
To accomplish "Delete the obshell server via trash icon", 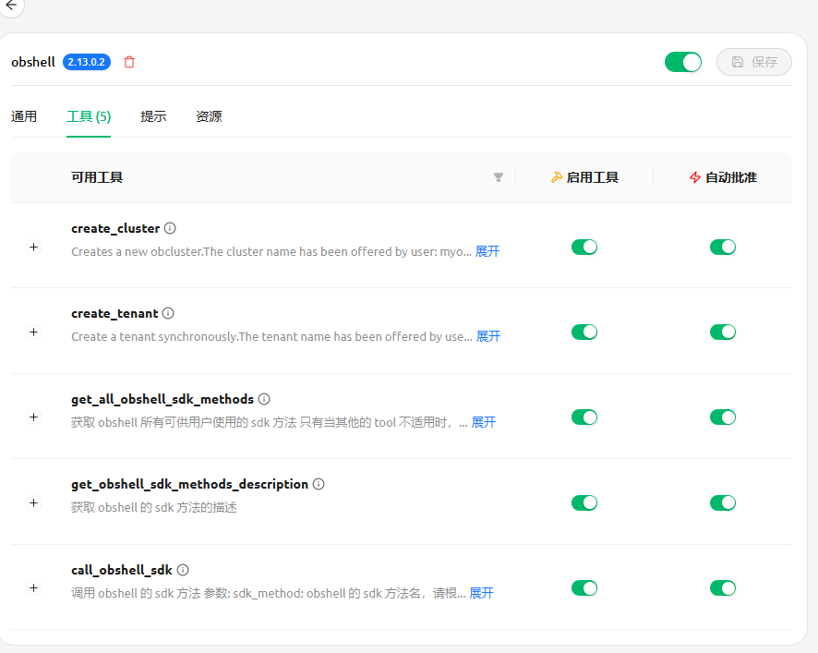I will (x=129, y=62).
